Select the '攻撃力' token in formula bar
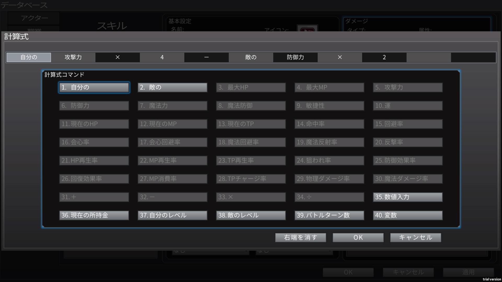This screenshot has height=282, width=502. pos(73,57)
